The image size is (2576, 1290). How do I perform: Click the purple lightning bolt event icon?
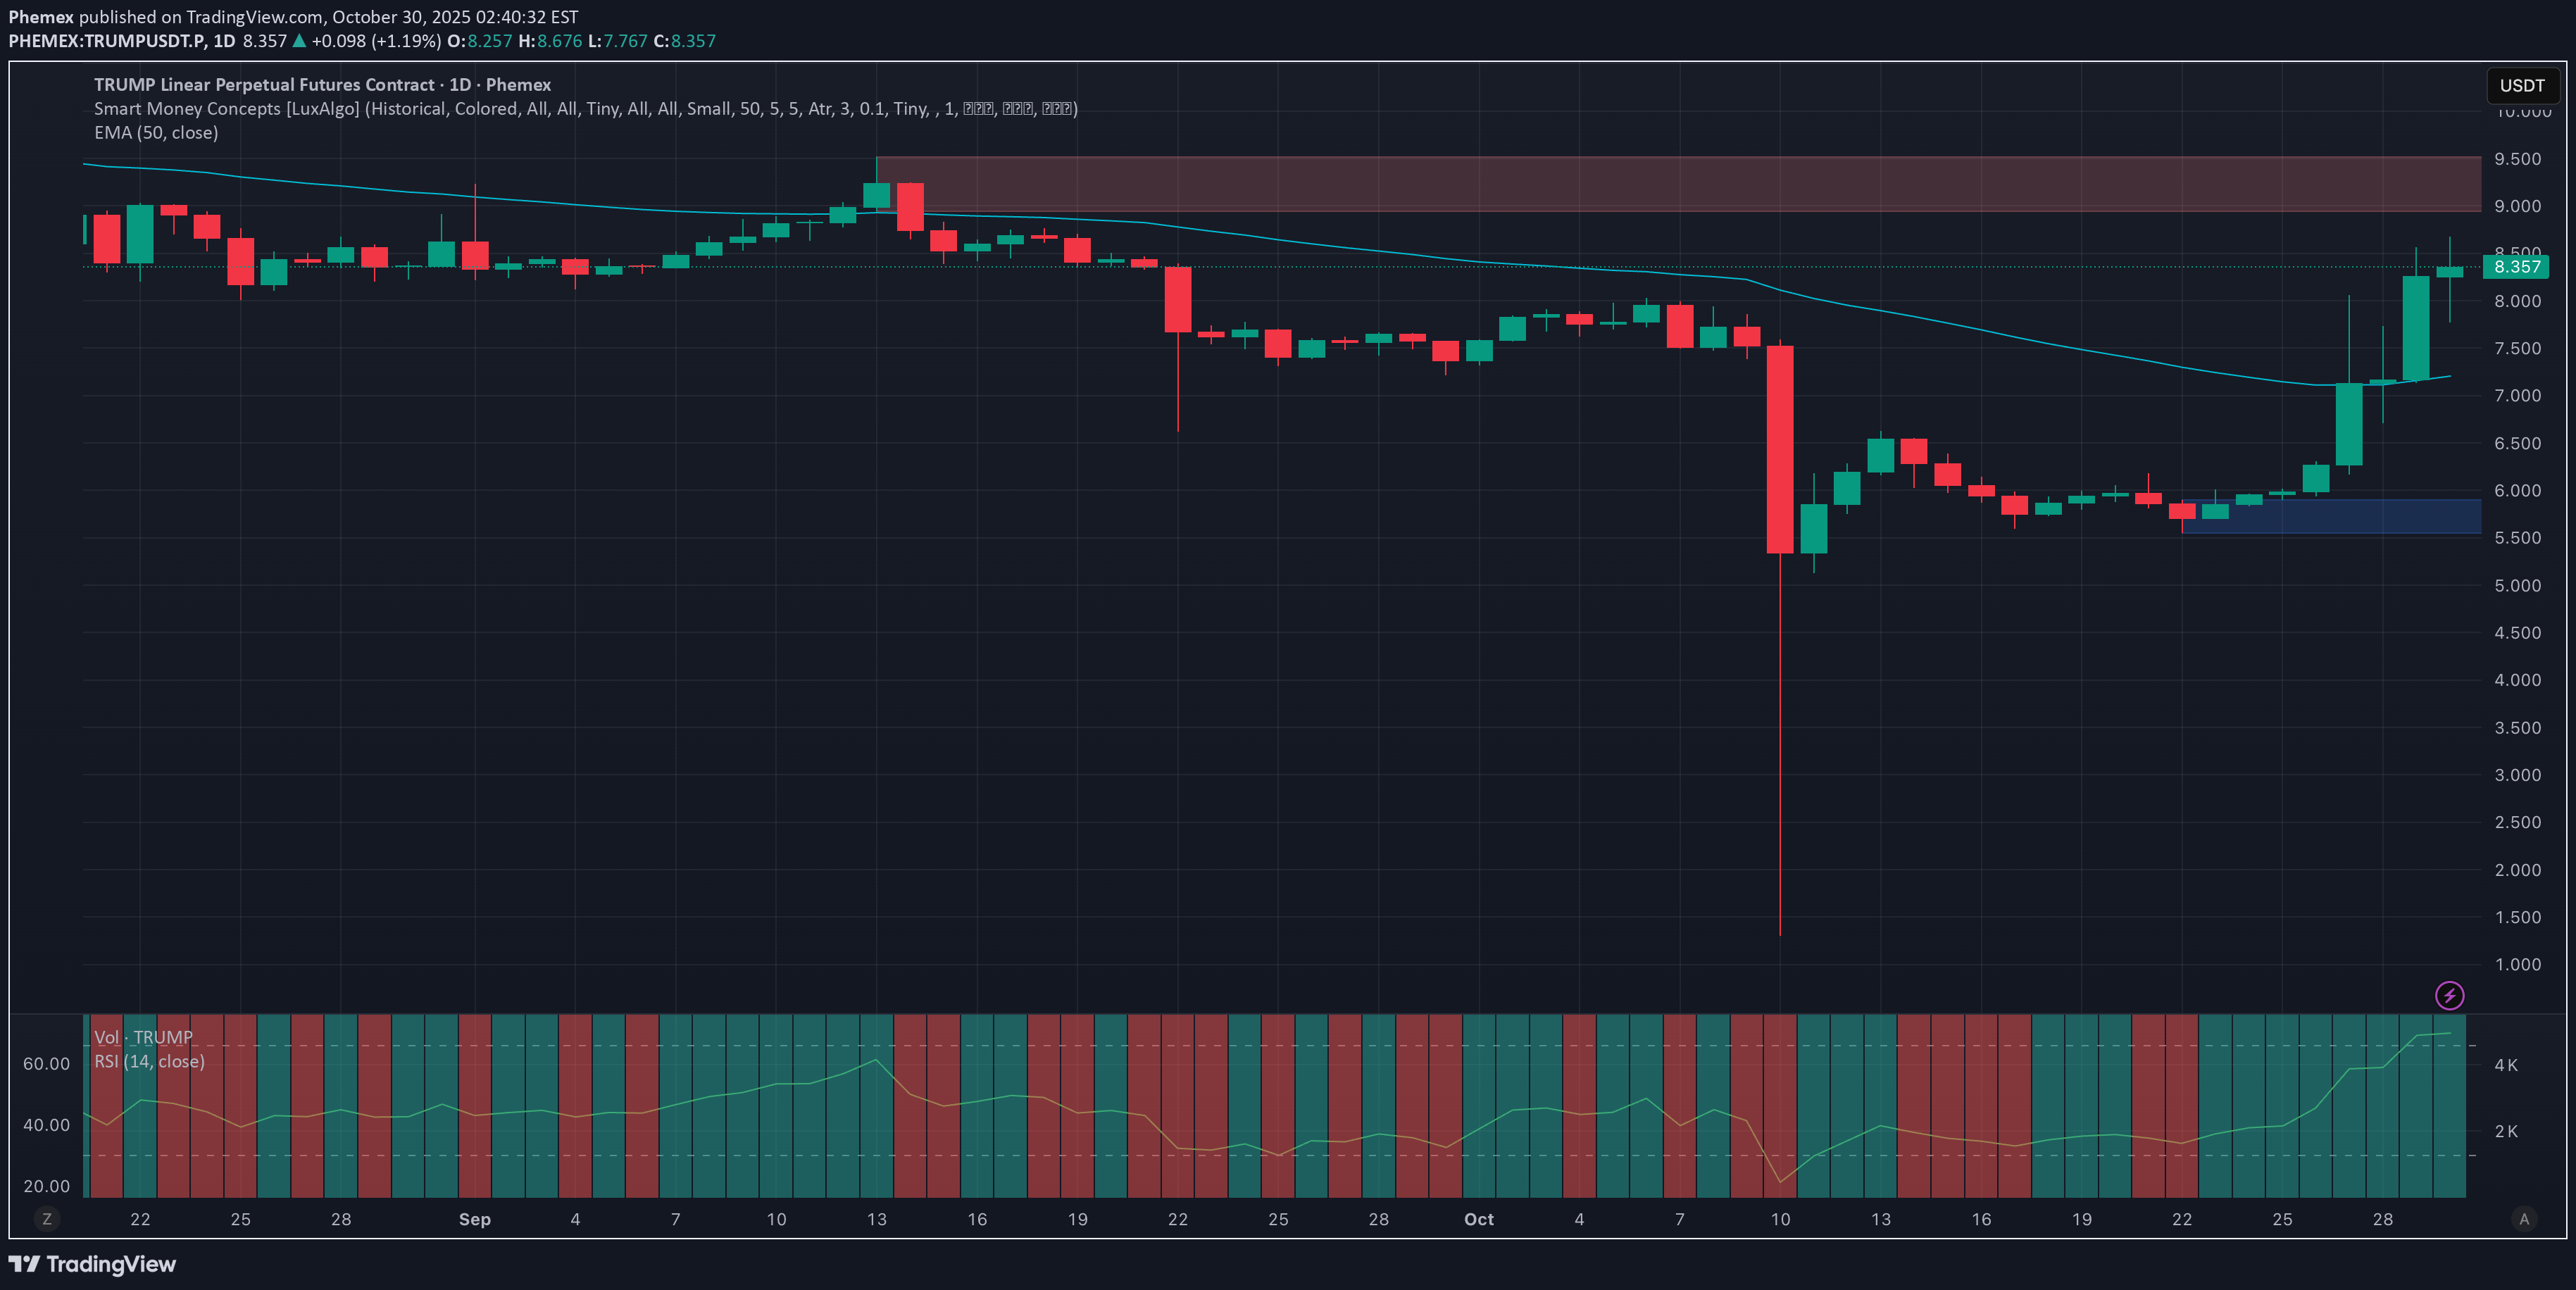click(2449, 995)
